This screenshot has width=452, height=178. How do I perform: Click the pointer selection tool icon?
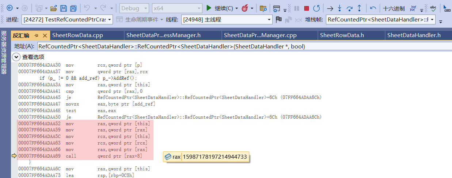[x=447, y=8]
